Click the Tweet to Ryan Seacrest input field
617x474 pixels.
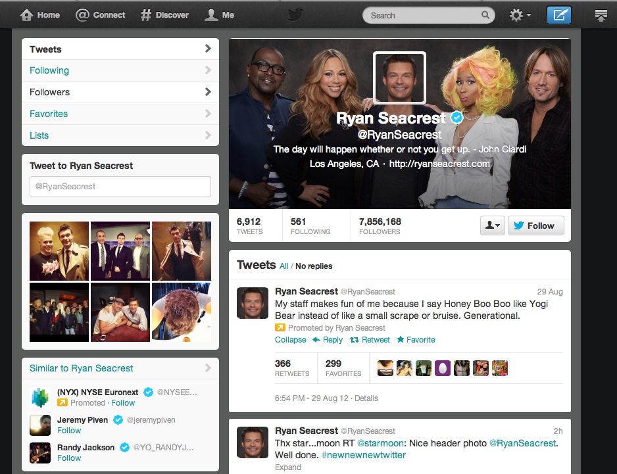120,187
